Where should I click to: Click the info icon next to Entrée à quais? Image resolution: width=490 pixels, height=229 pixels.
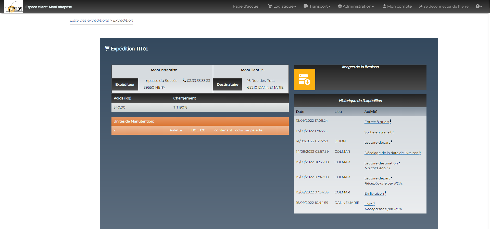pyautogui.click(x=390, y=121)
